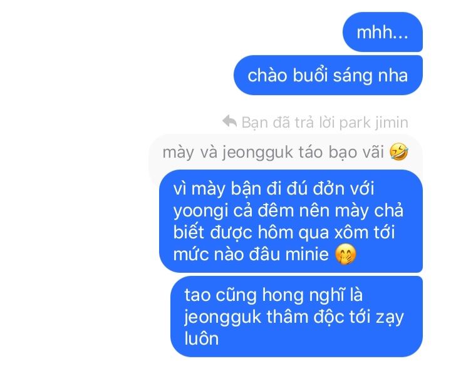Viewport: 451px width, 366px height.
Task: Click "jeongguk" in the last blue bubble
Action: click(222, 318)
